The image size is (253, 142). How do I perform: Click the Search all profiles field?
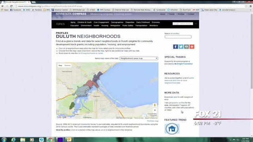[x=178, y=37]
